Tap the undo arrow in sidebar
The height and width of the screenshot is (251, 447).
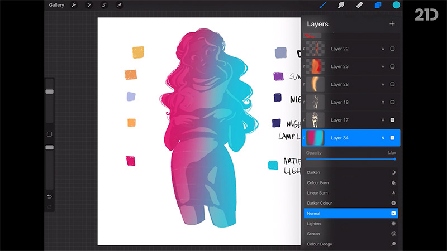pyautogui.click(x=49, y=196)
